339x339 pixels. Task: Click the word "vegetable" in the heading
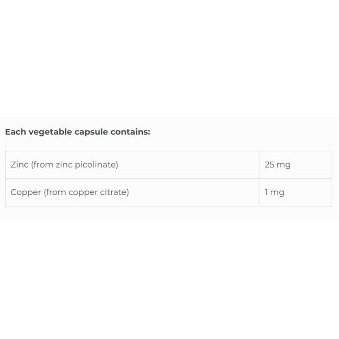(x=50, y=132)
